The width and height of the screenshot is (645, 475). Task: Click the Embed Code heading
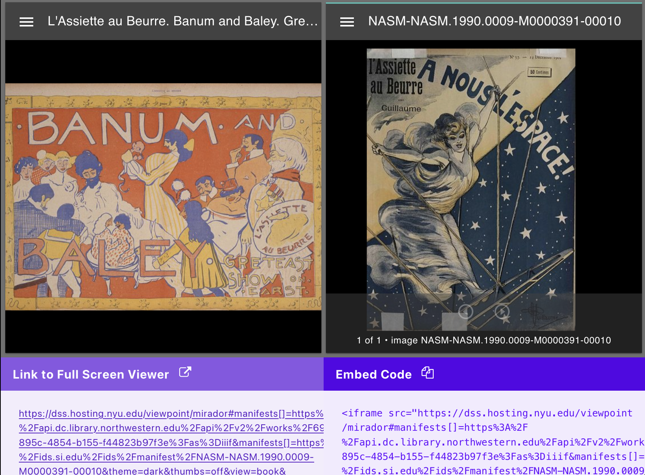coord(374,374)
